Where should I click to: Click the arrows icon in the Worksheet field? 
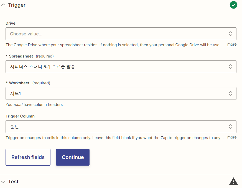pyautogui.click(x=231, y=93)
